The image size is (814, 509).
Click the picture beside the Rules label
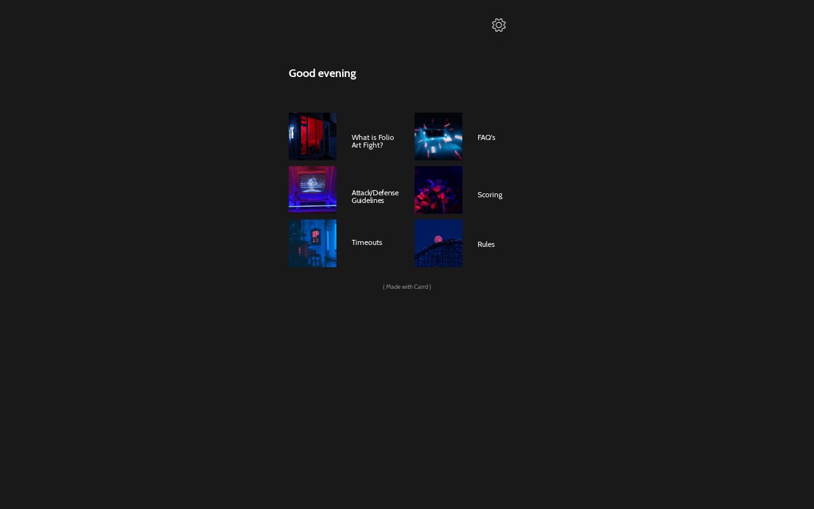pos(438,243)
